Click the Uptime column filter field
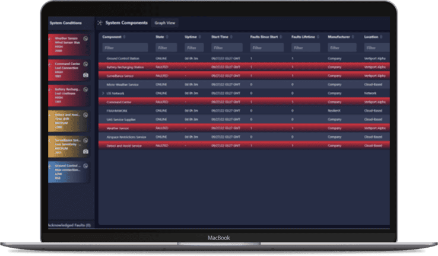Viewport: 438px width, 256px height. (x=194, y=47)
